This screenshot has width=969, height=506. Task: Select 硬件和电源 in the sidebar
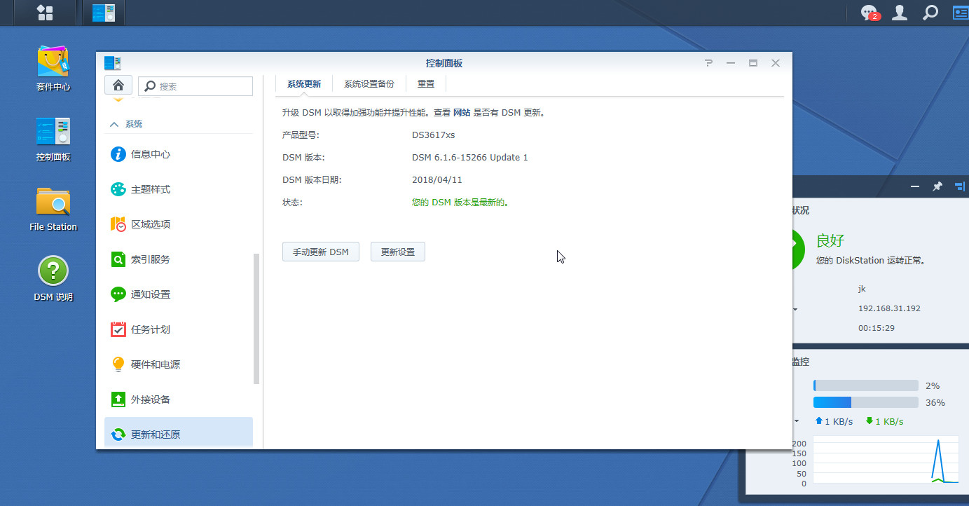(x=157, y=364)
